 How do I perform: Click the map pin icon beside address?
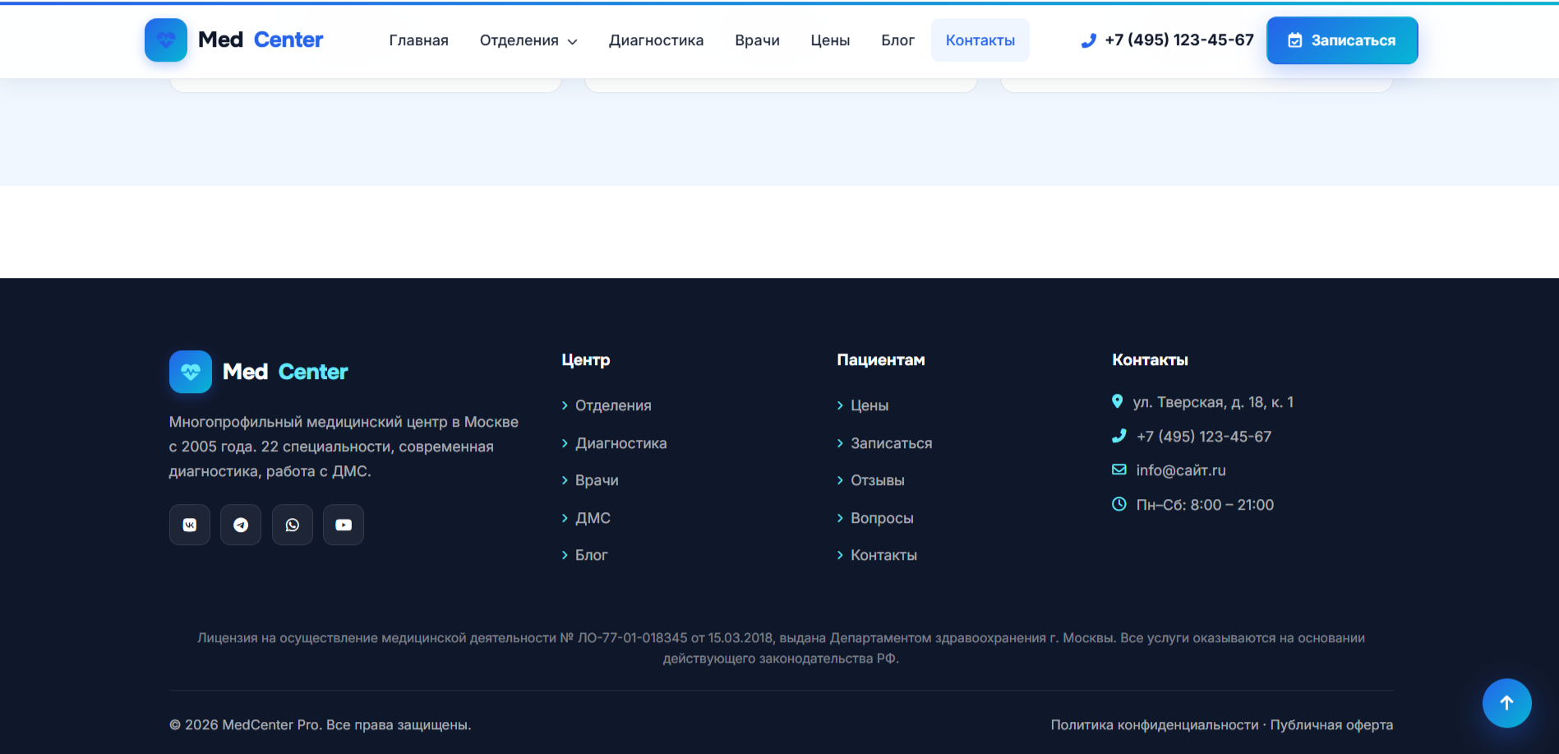[x=1117, y=401]
